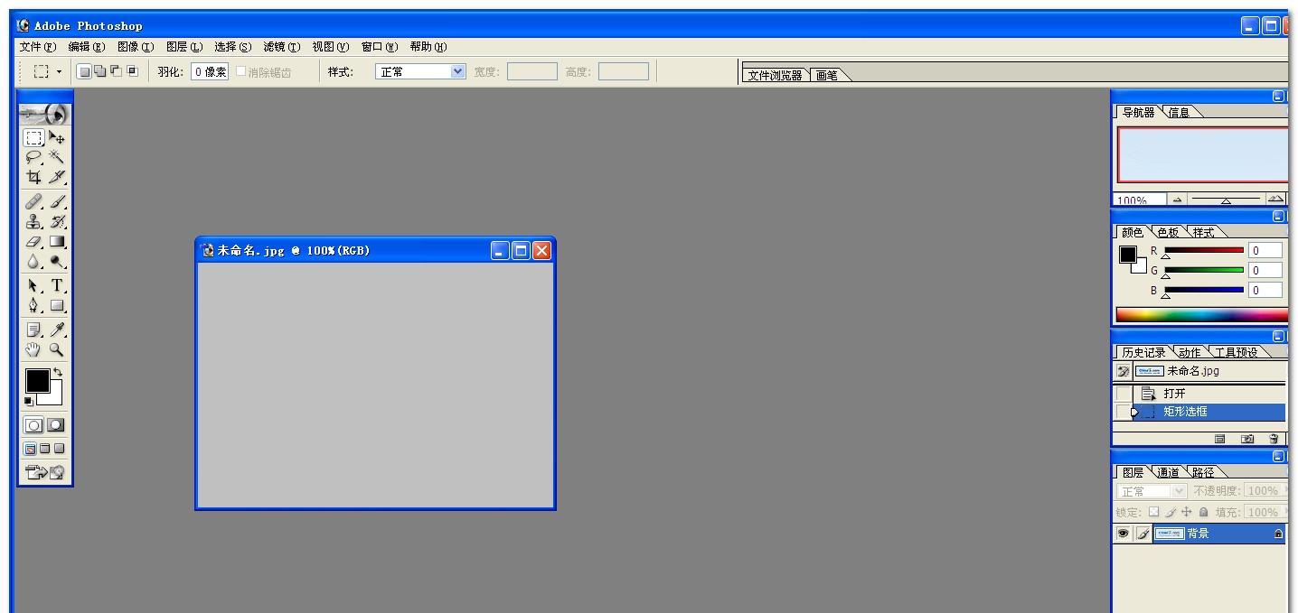Toggle the anti-alias 消除锯齿 checkbox
This screenshot has width=1298, height=613.
click(241, 71)
